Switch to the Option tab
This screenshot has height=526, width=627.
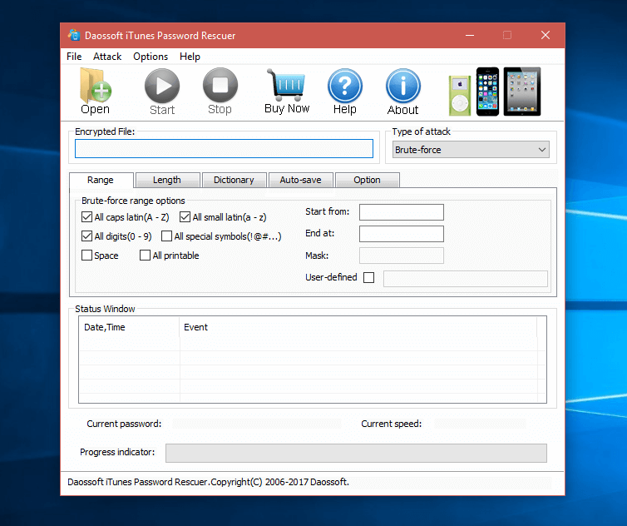click(x=367, y=180)
